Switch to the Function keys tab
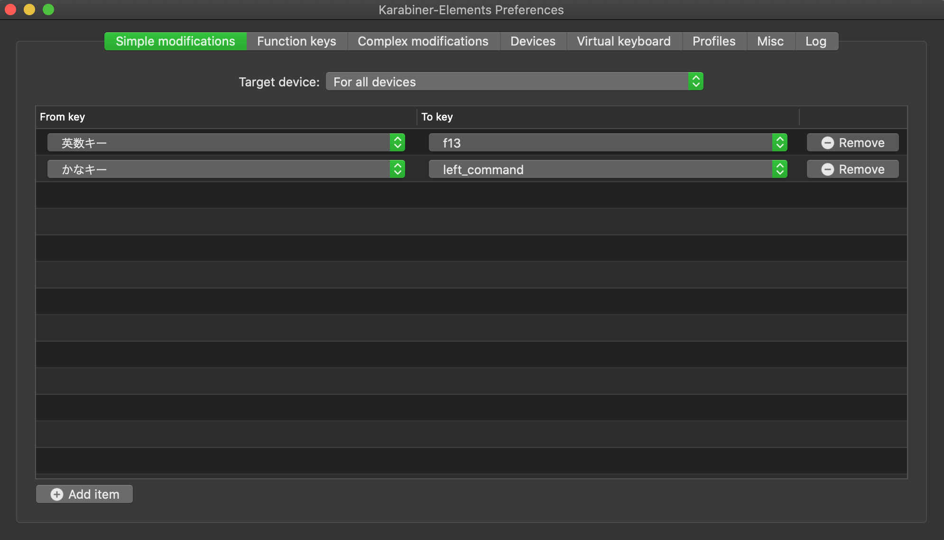The height and width of the screenshot is (540, 944). (x=296, y=41)
